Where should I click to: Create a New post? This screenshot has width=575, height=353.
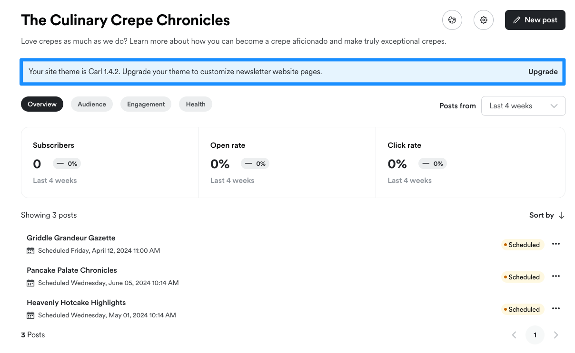[535, 20]
